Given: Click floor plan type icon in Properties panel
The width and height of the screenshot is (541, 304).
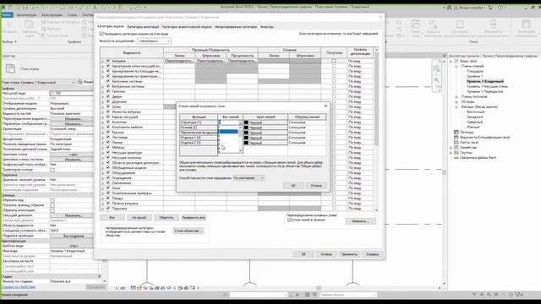Looking at the screenshot, I should click(x=10, y=68).
